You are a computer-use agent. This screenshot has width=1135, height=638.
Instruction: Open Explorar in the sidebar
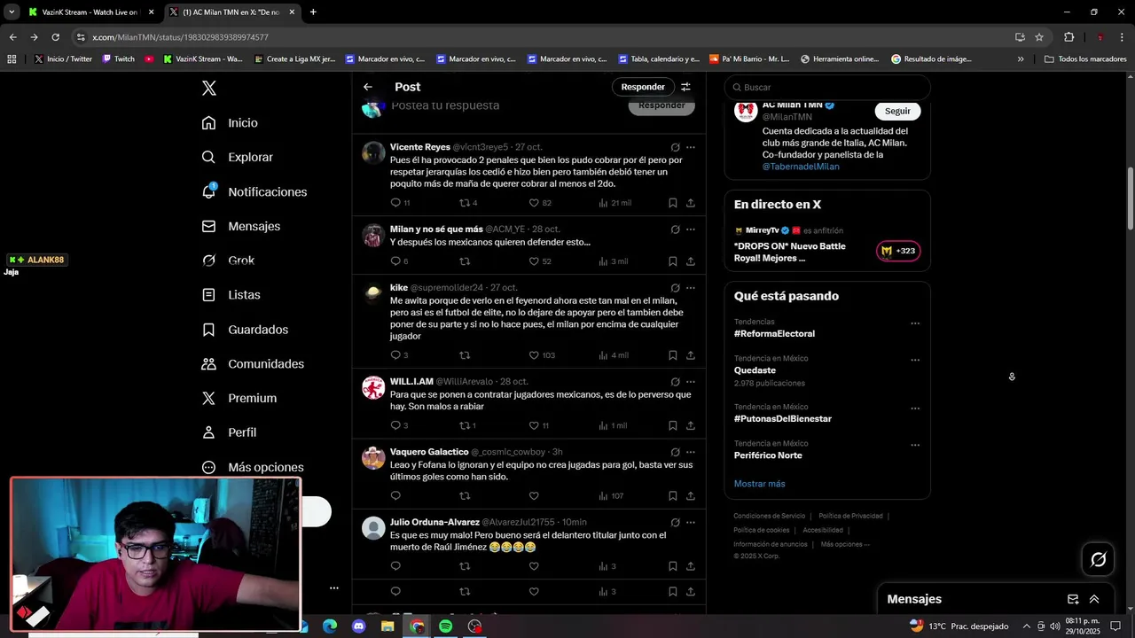pos(237,157)
